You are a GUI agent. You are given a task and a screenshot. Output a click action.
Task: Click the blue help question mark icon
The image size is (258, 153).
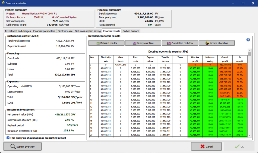(x=248, y=40)
